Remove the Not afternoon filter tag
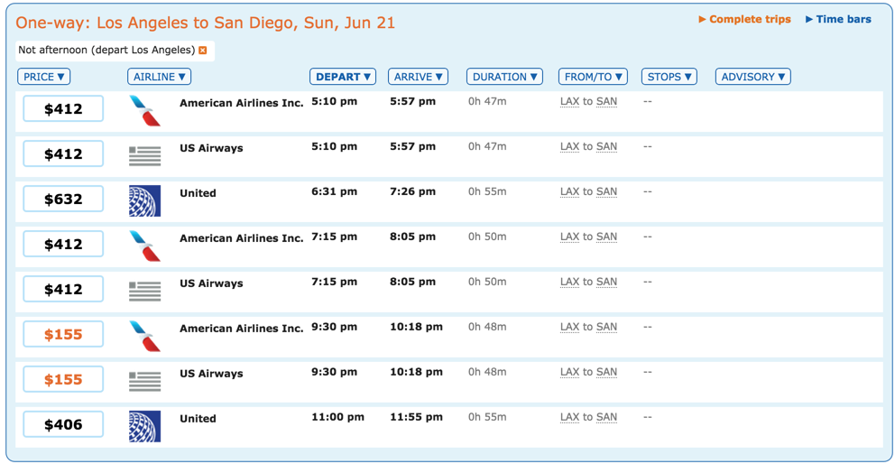The height and width of the screenshot is (464, 895). pos(203,51)
